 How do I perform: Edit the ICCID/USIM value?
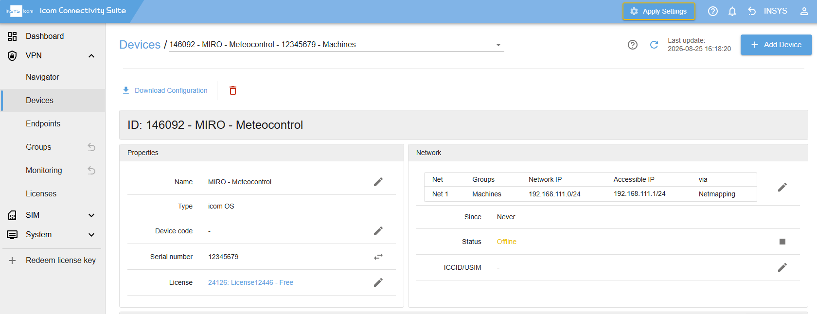(x=782, y=267)
